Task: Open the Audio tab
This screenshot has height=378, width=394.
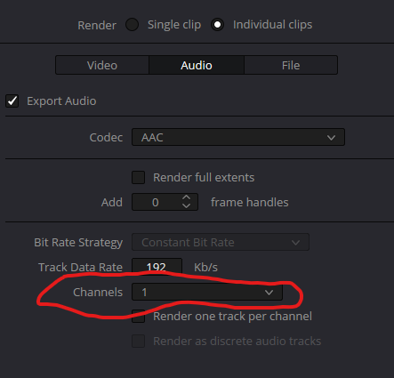Action: (197, 65)
